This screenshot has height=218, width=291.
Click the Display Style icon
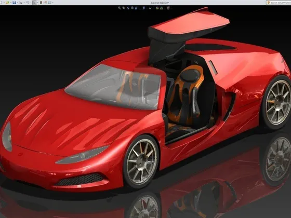click(144, 8)
